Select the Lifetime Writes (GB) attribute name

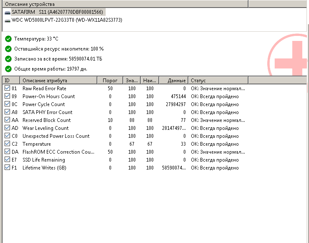[44, 168]
